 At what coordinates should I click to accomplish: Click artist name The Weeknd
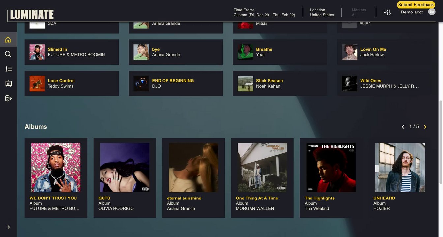click(x=317, y=209)
